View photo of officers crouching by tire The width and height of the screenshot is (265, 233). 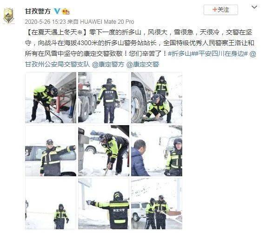(x=157, y=98)
